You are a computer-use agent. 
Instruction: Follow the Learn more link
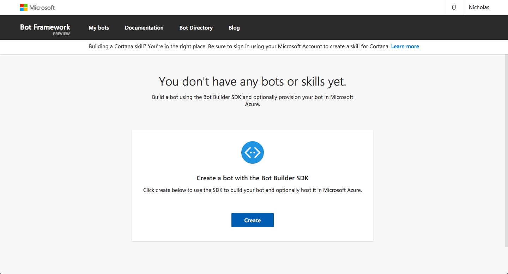pos(405,46)
